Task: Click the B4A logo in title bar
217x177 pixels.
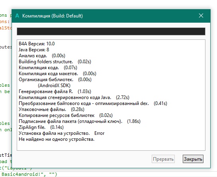Action: 17,16
